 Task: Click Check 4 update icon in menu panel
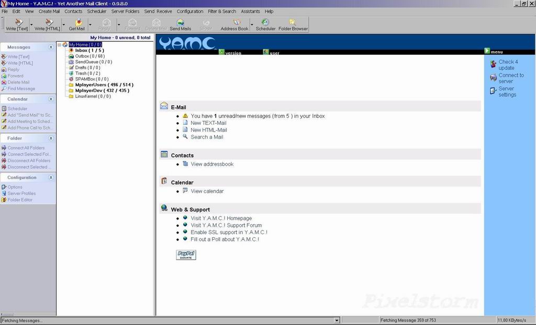[493, 64]
